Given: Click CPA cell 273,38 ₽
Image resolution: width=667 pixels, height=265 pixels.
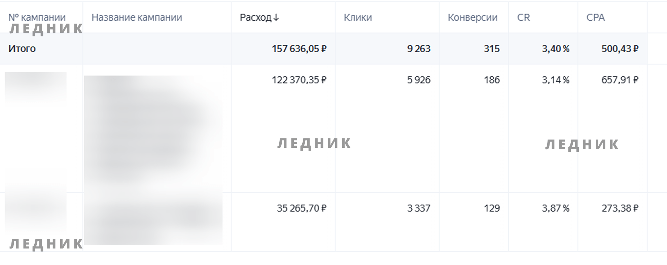Looking at the screenshot, I should coord(620,208).
